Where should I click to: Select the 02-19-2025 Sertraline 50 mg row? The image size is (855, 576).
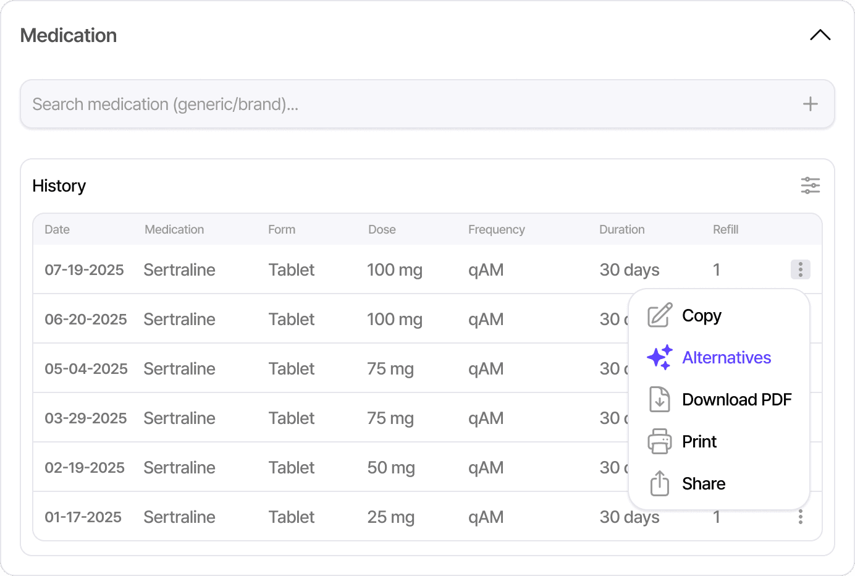click(179, 467)
